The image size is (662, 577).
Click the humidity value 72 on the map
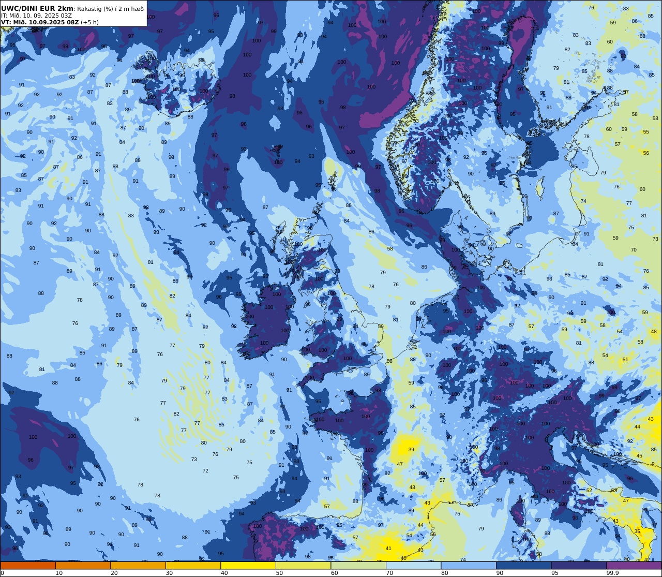[205, 471]
